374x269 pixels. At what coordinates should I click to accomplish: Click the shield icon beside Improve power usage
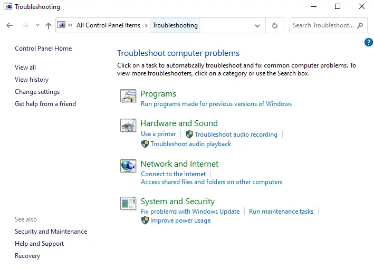pos(145,220)
